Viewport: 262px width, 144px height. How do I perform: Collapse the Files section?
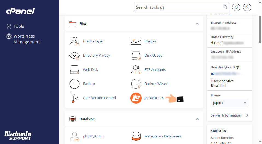click(197, 24)
